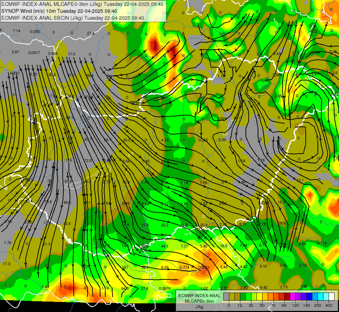The height and width of the screenshot is (312, 339).
Task: Click the map value 0.524
Action: [222, 119]
